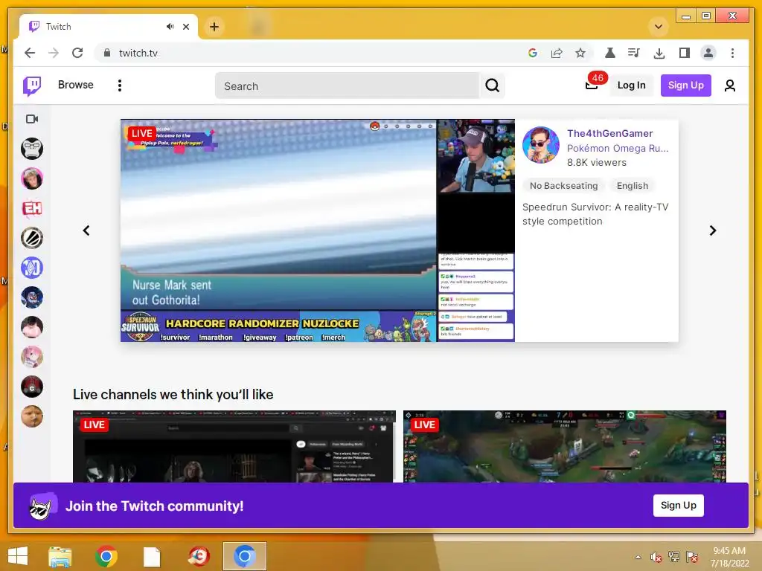Open the League of Legends live channel thumbnail
This screenshot has height=571, width=762.
(x=565, y=446)
